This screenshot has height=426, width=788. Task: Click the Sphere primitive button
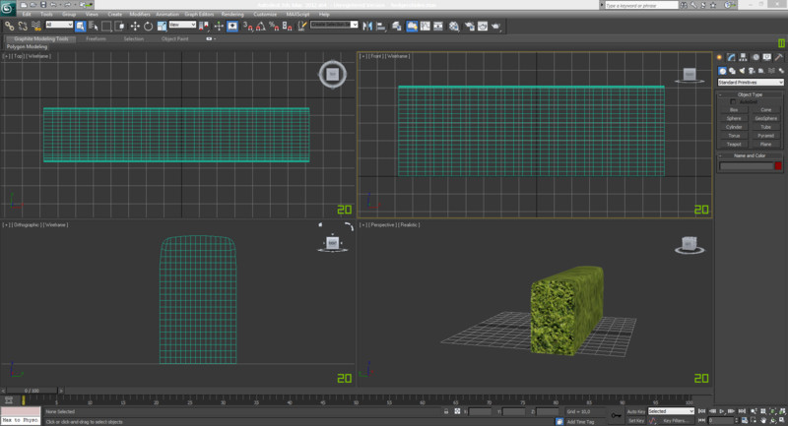pyautogui.click(x=734, y=118)
